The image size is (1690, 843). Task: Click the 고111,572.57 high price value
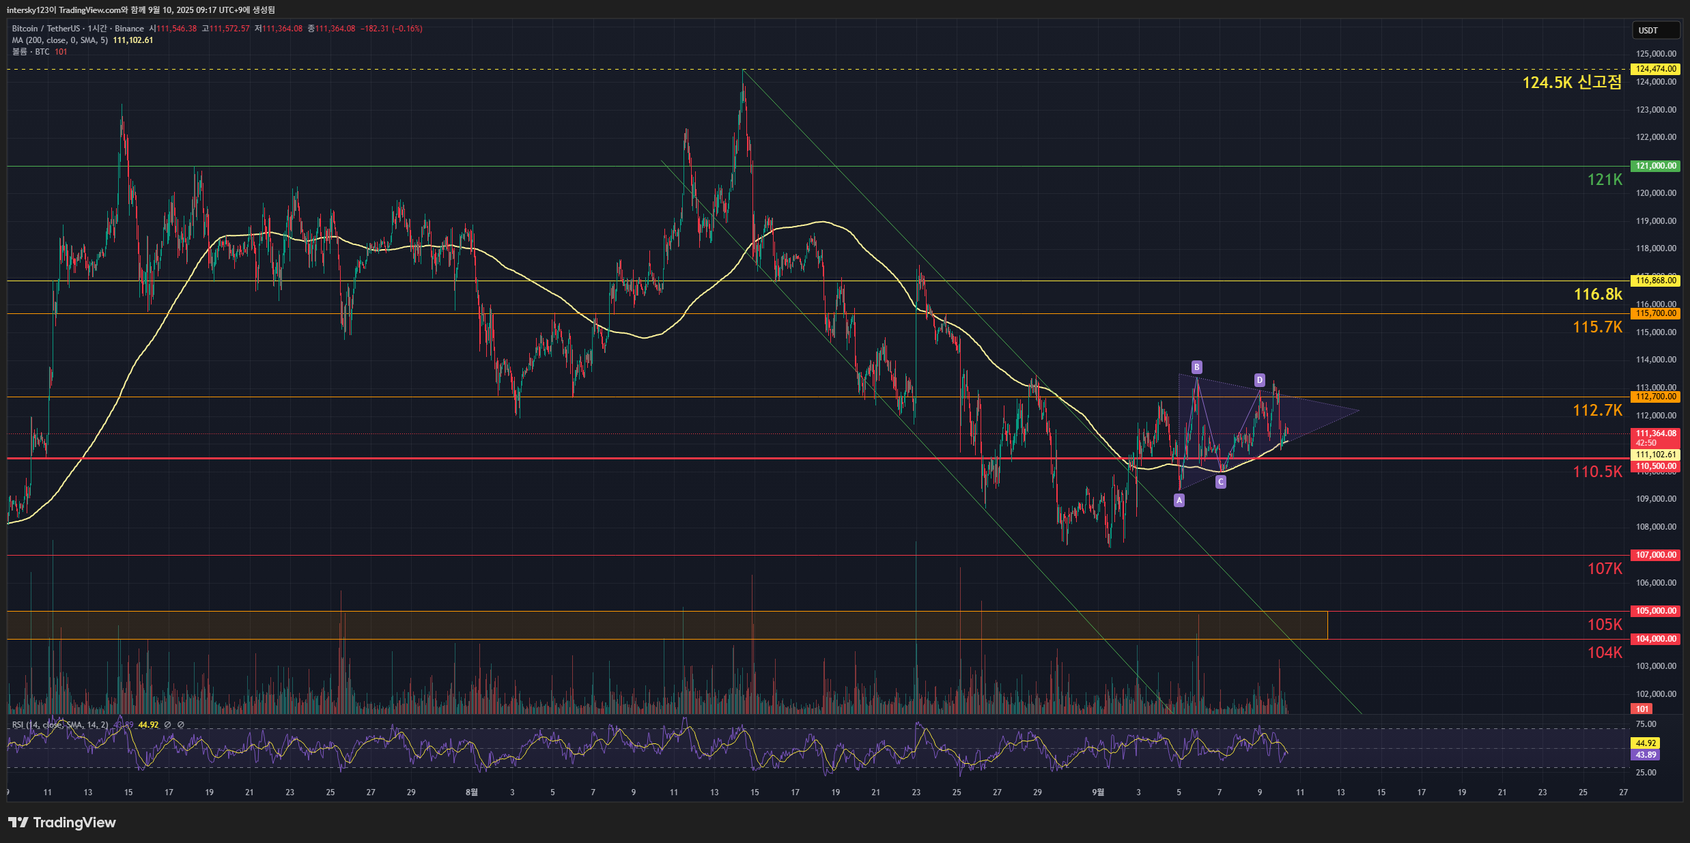pos(225,29)
